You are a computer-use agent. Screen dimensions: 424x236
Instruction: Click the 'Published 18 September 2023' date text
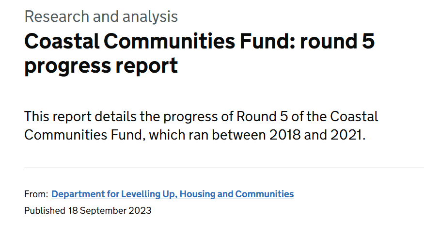point(88,211)
